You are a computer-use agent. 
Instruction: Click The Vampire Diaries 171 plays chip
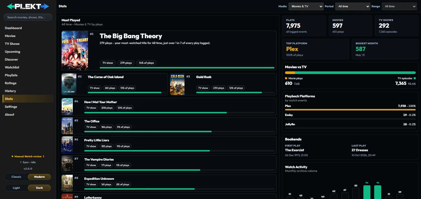pyautogui.click(x=106, y=165)
